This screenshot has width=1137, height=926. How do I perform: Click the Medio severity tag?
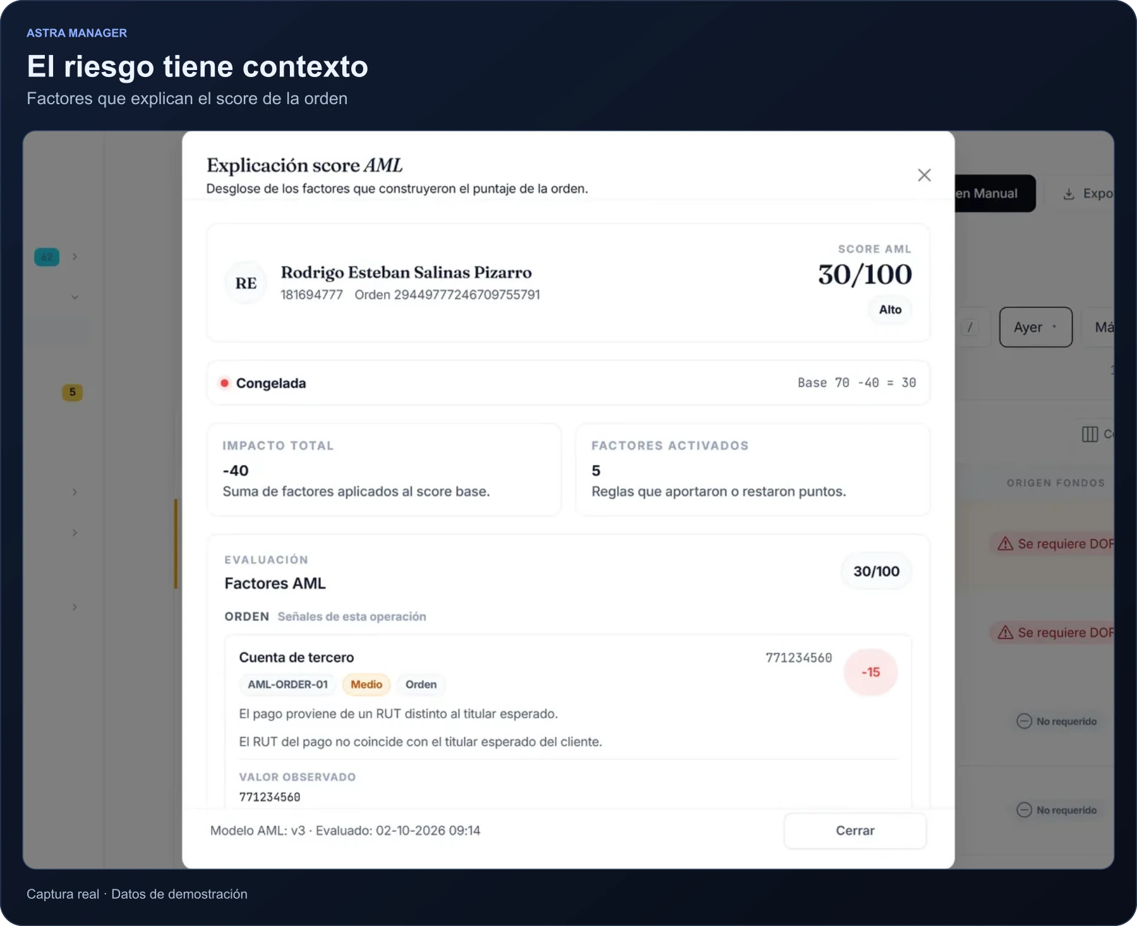click(366, 685)
